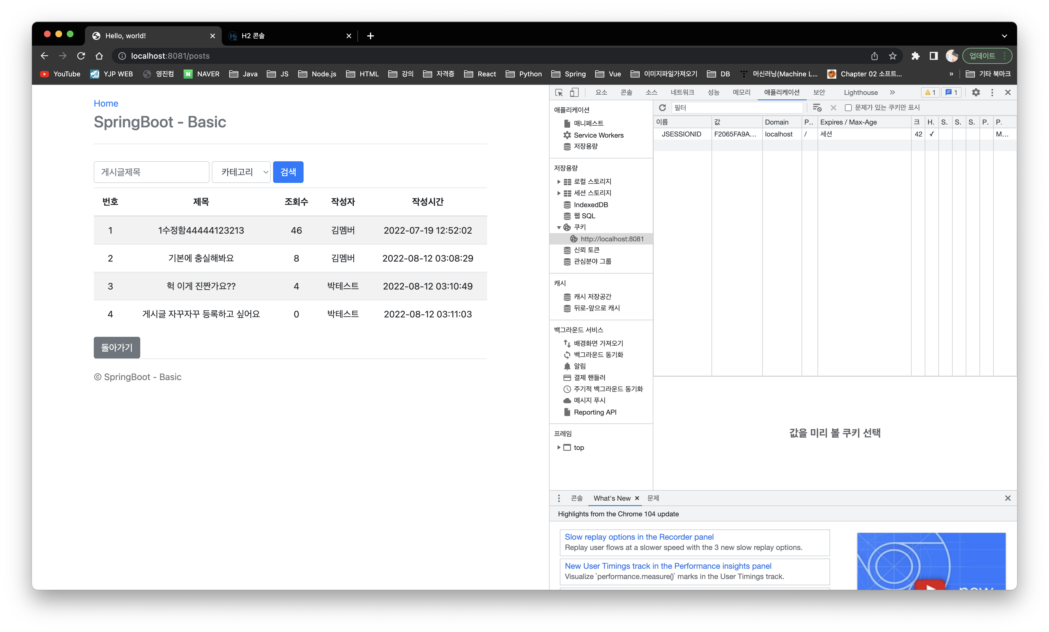Open the drawer options menu next to 콘솔
Screen dimensions: 1049x632
click(559, 498)
